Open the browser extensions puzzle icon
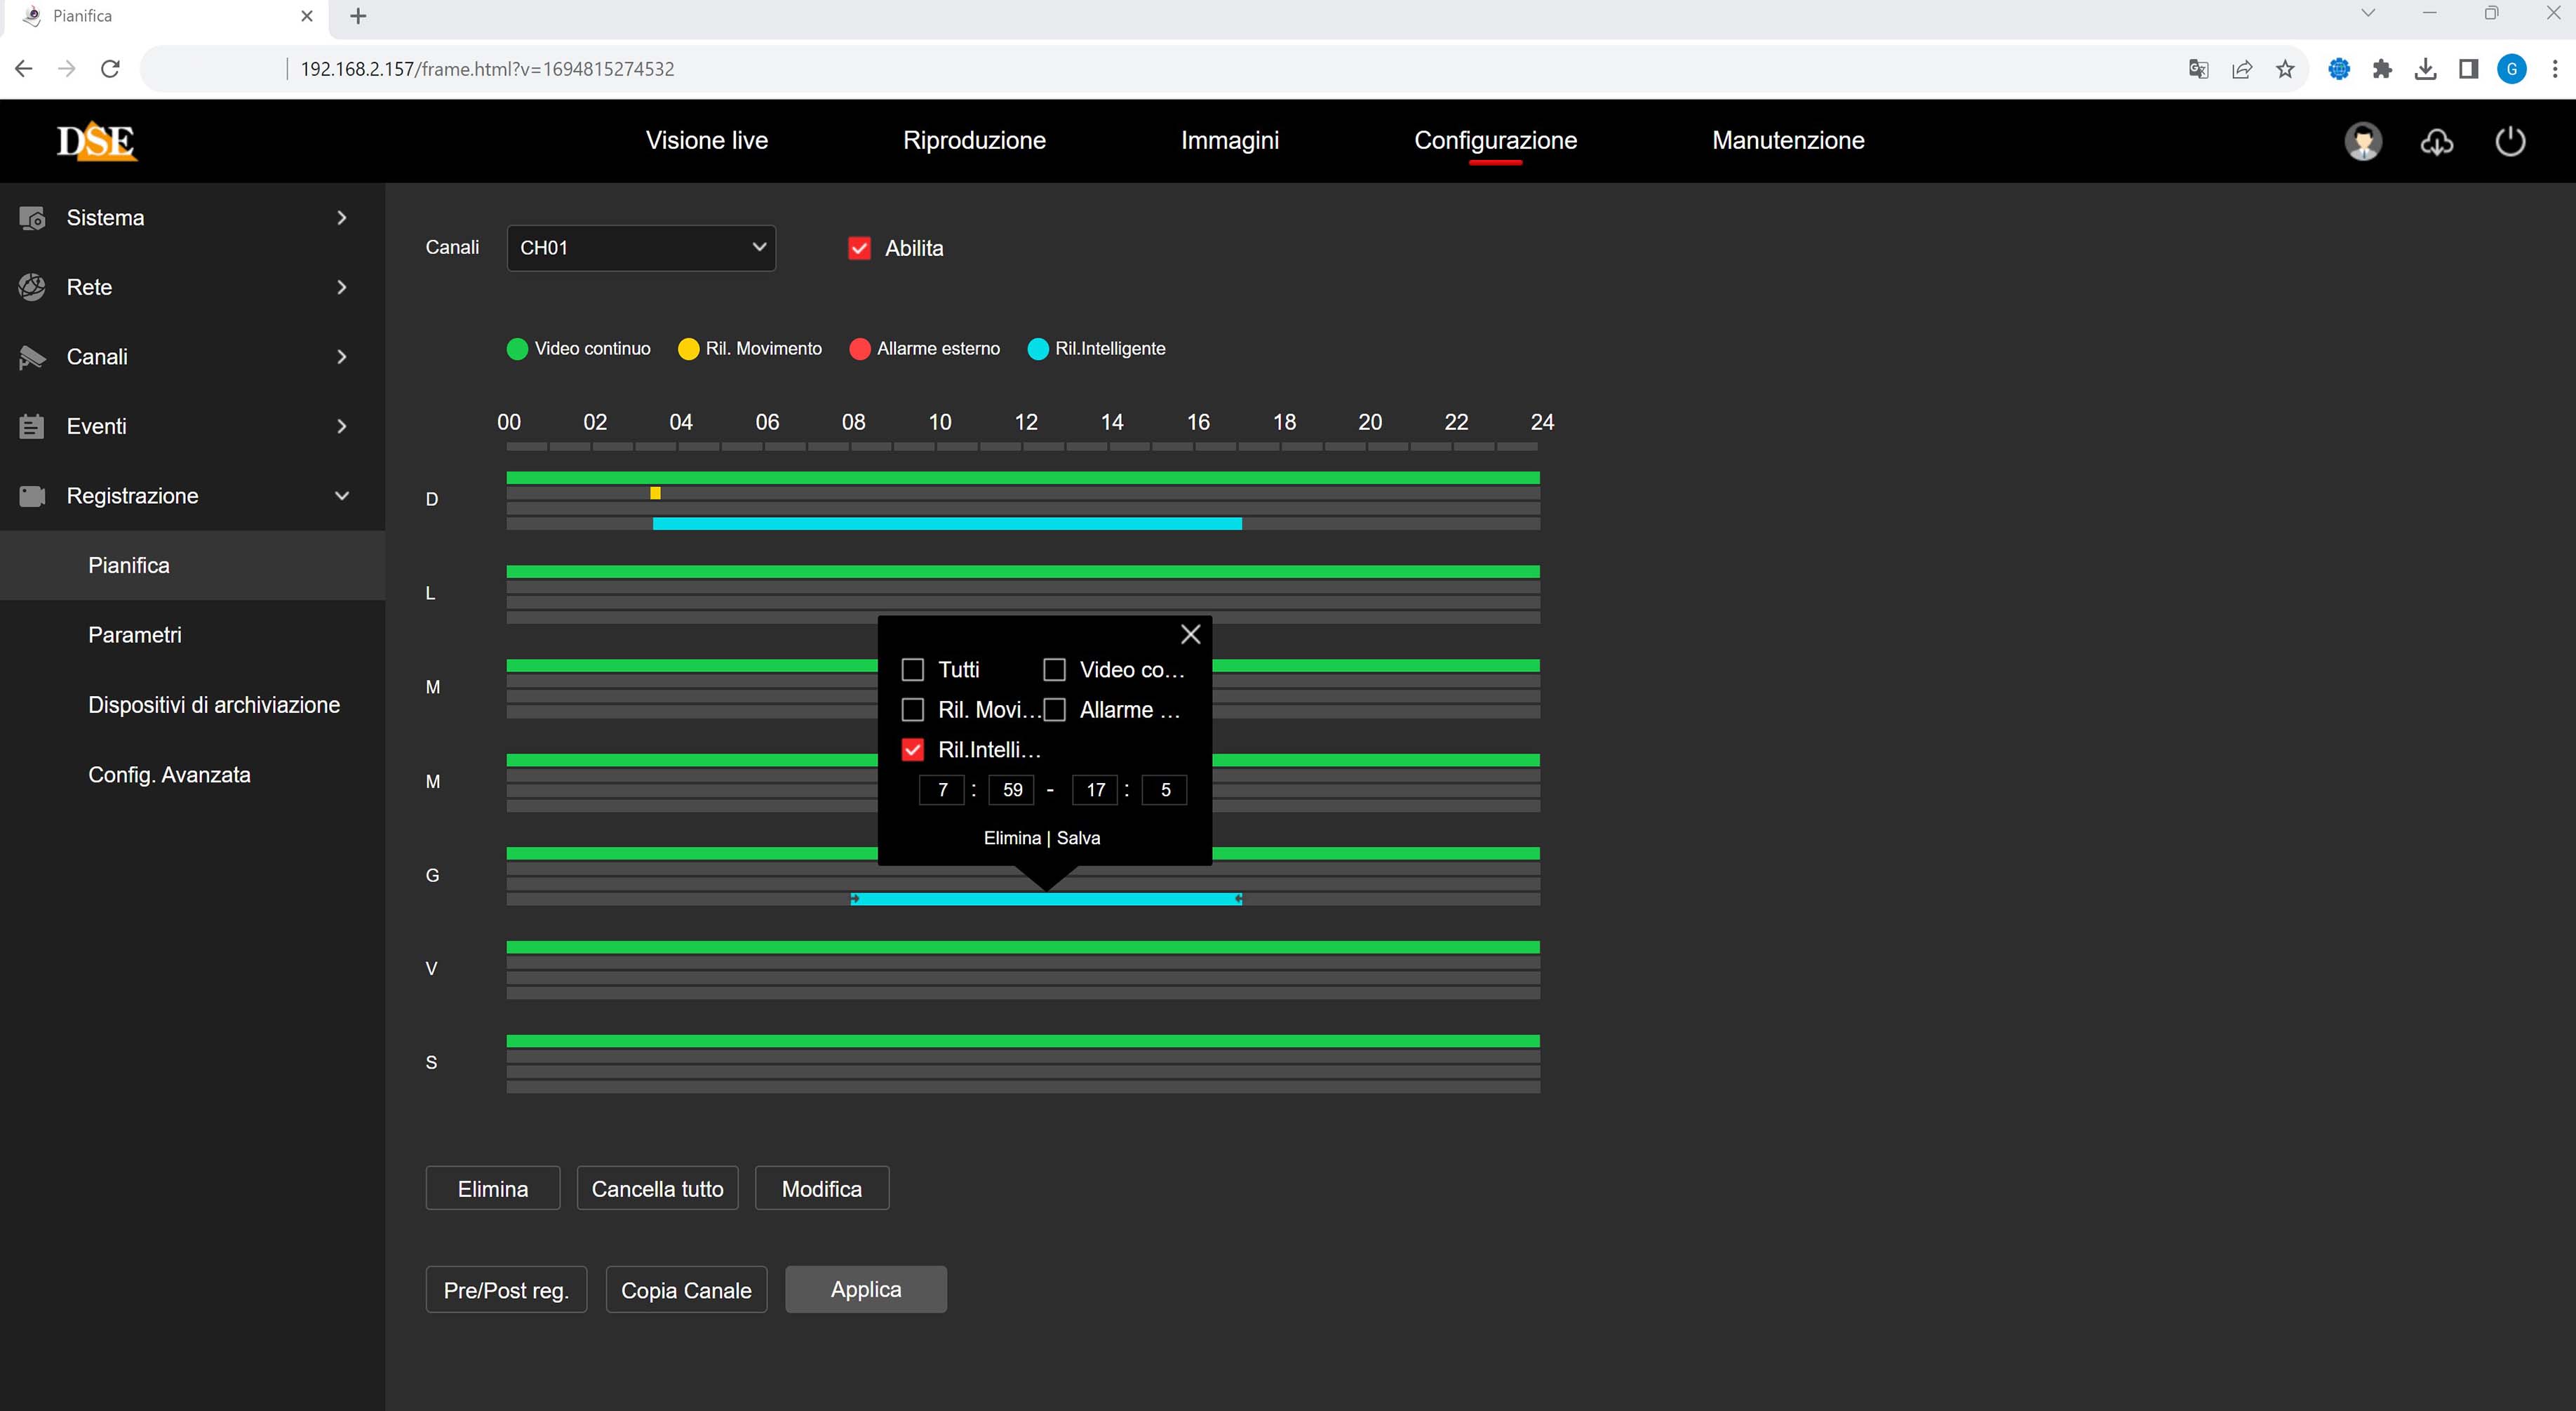The image size is (2576, 1411). click(2382, 69)
